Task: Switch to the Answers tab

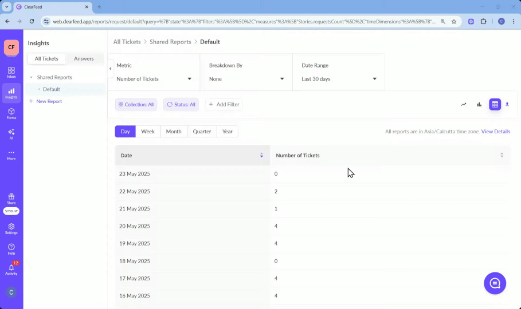Action: click(x=84, y=58)
